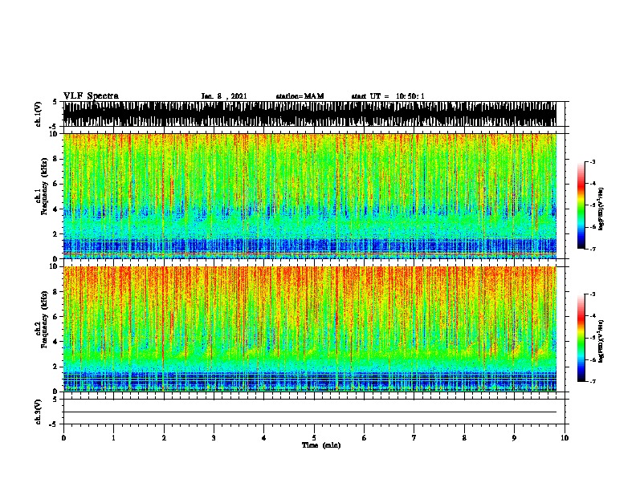Viewport: 636px width, 491px height.
Task: Click time axis tick label "1"
Action: click(113, 437)
